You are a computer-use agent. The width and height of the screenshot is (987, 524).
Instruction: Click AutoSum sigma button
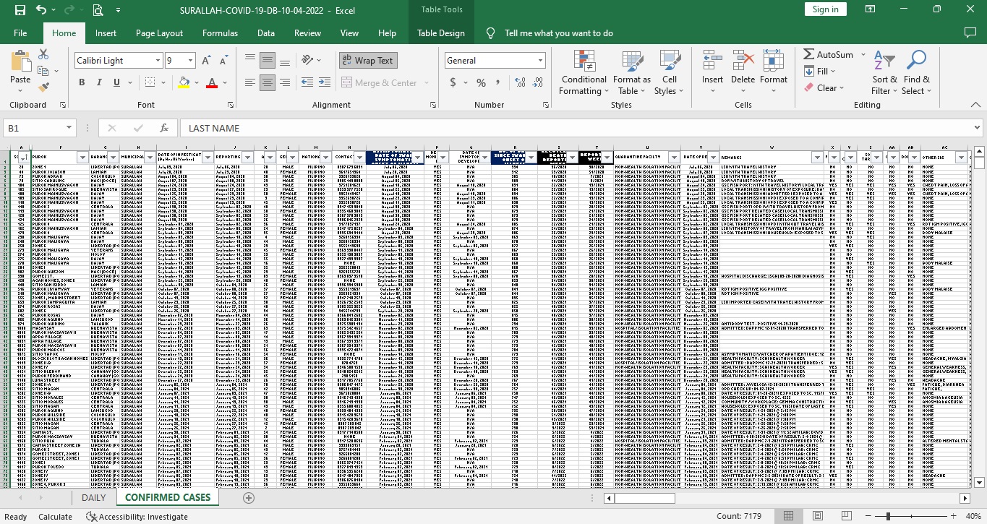829,54
